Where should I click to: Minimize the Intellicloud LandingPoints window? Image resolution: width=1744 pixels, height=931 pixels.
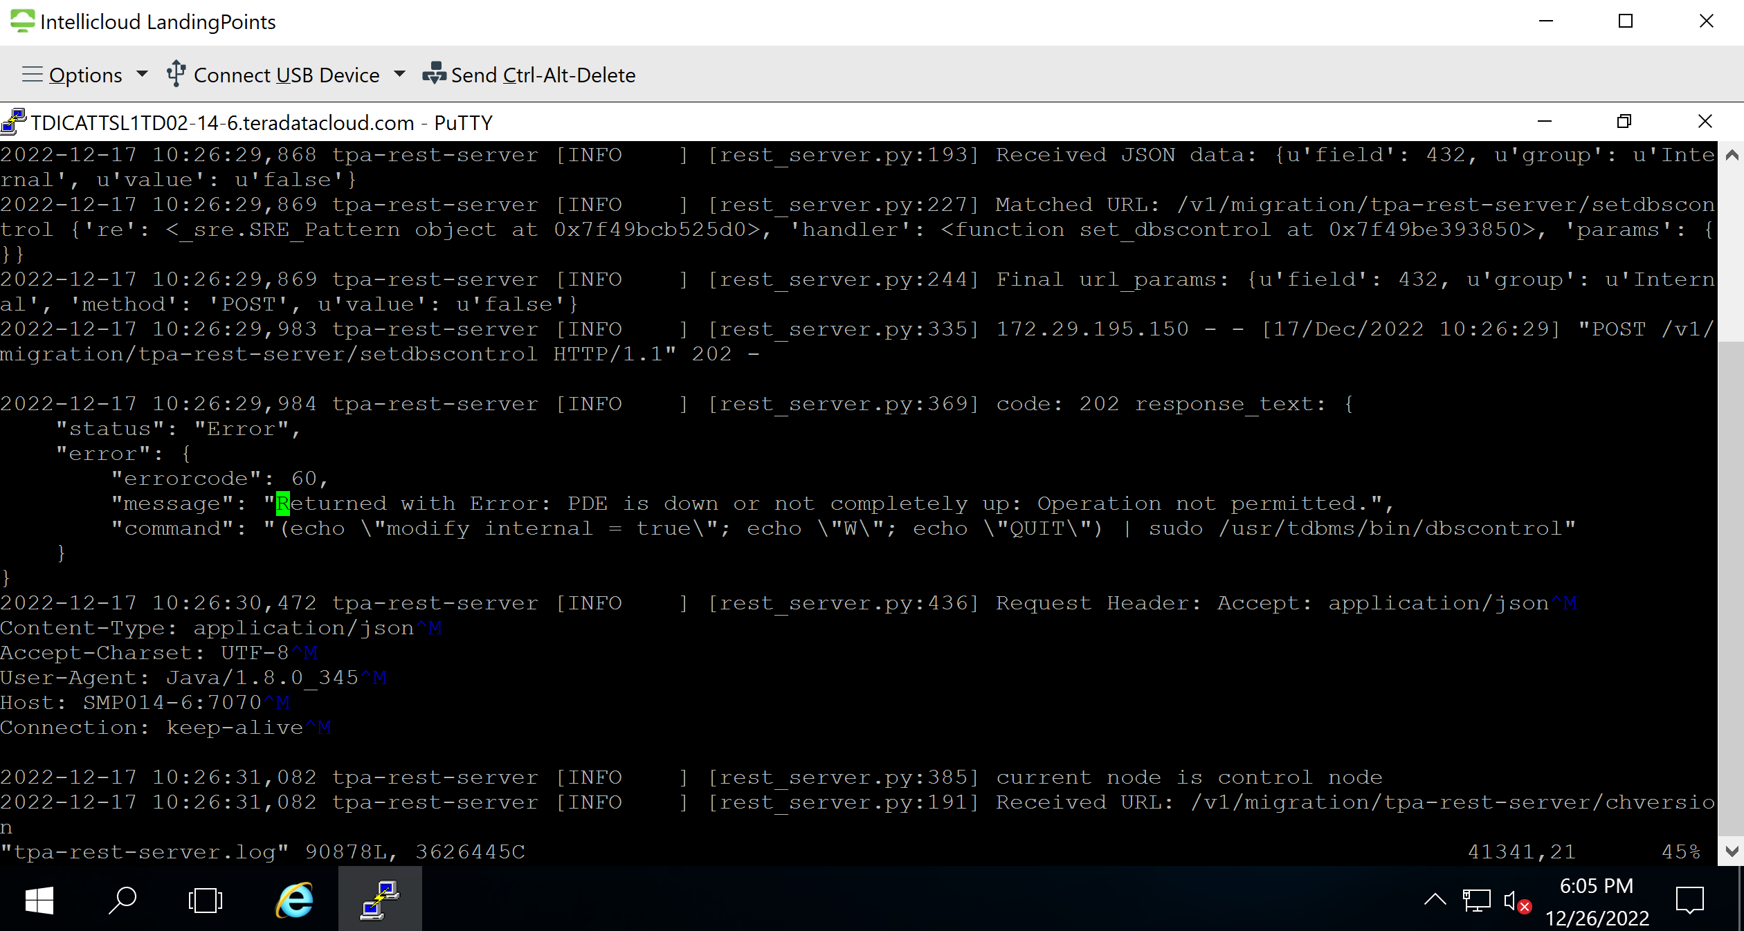pos(1546,21)
